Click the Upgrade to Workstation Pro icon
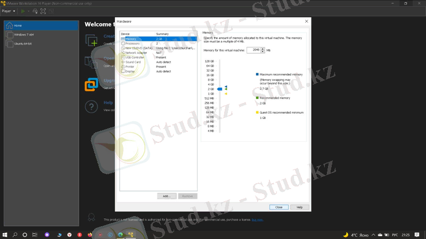The image size is (426, 239). tap(91, 84)
